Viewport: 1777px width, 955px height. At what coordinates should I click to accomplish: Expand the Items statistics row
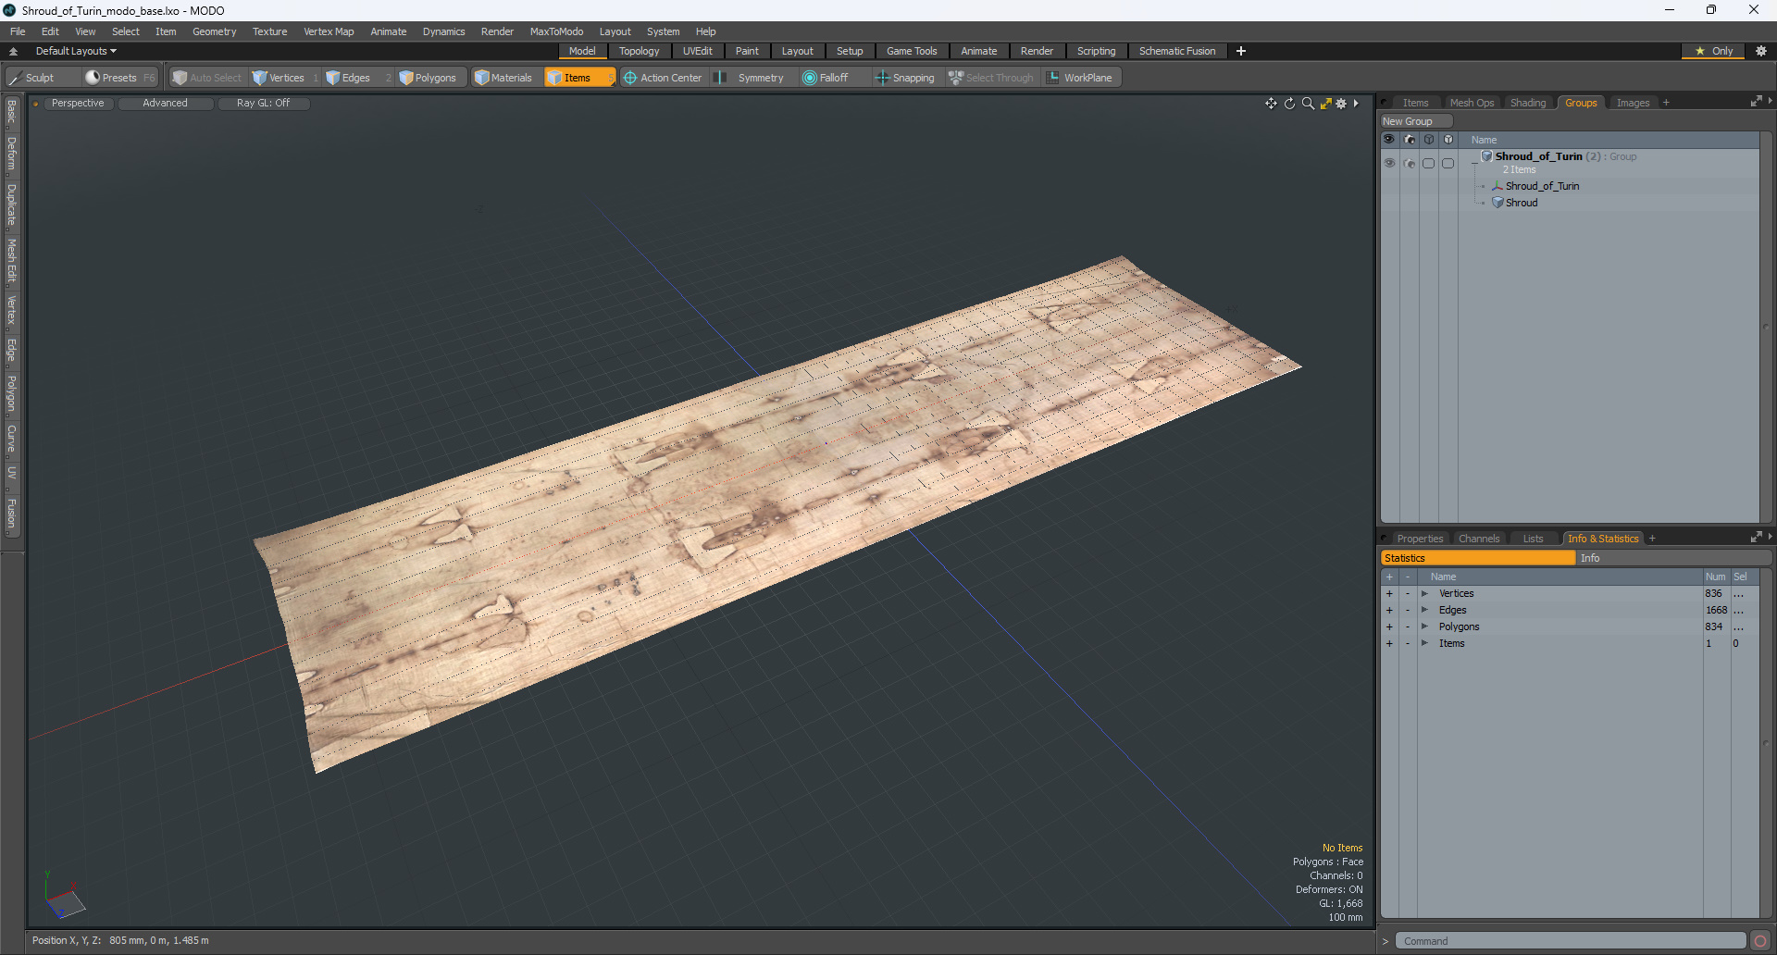[1424, 643]
